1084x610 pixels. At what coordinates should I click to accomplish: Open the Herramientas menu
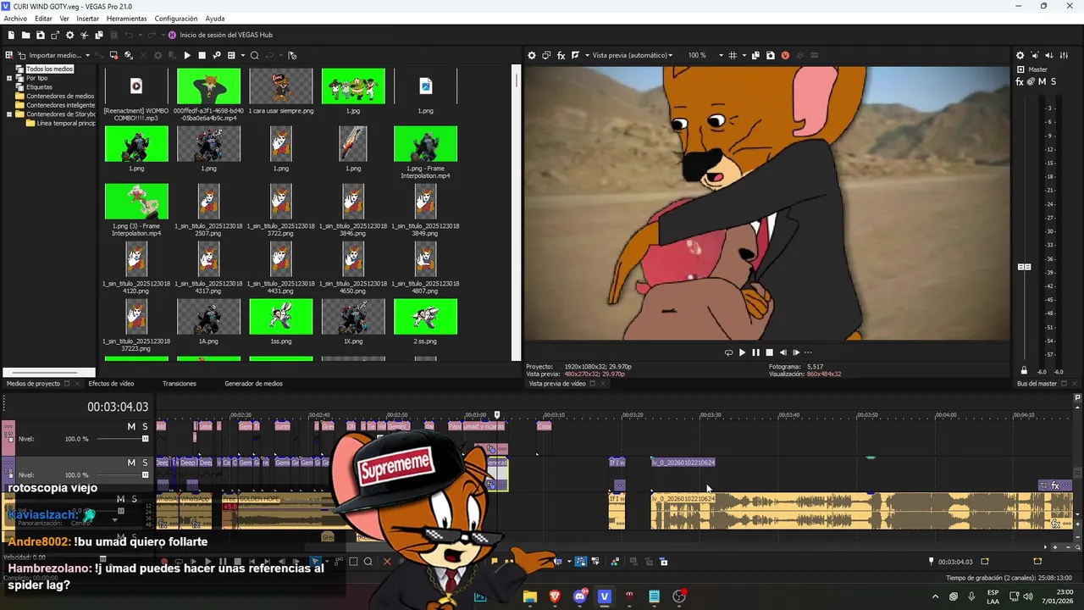tap(126, 19)
